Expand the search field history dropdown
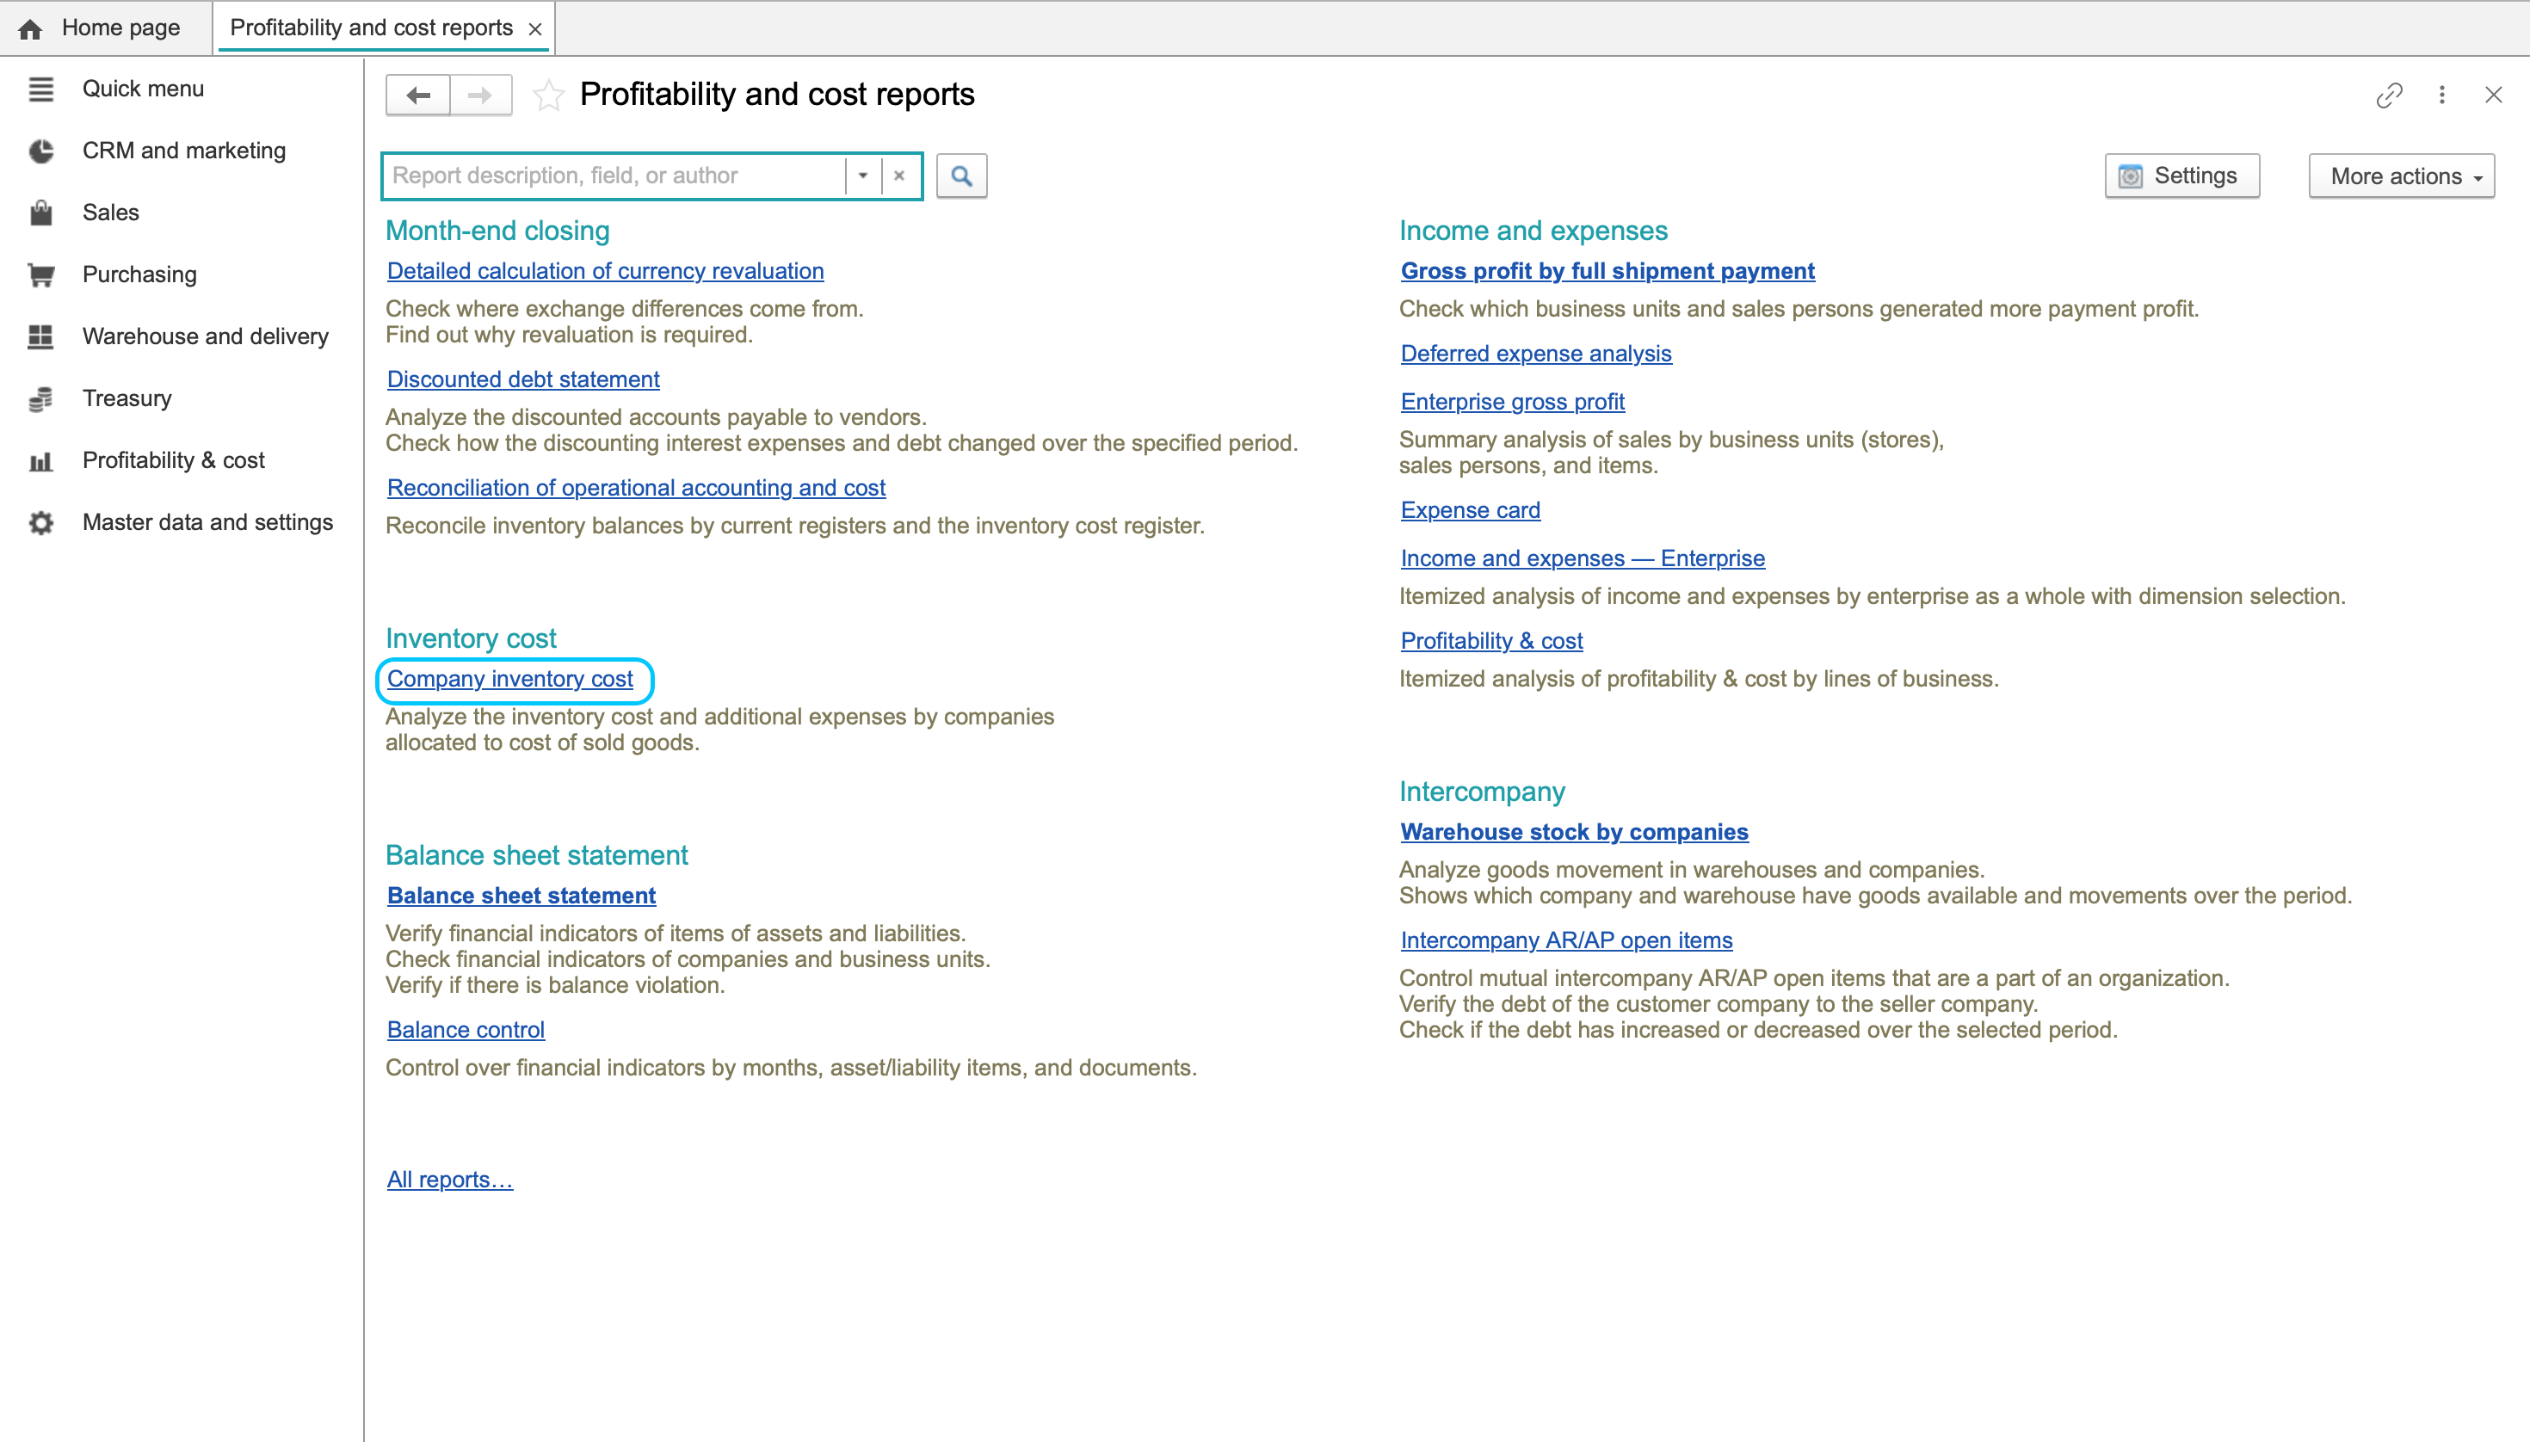Image resolution: width=2530 pixels, height=1442 pixels. click(x=863, y=176)
